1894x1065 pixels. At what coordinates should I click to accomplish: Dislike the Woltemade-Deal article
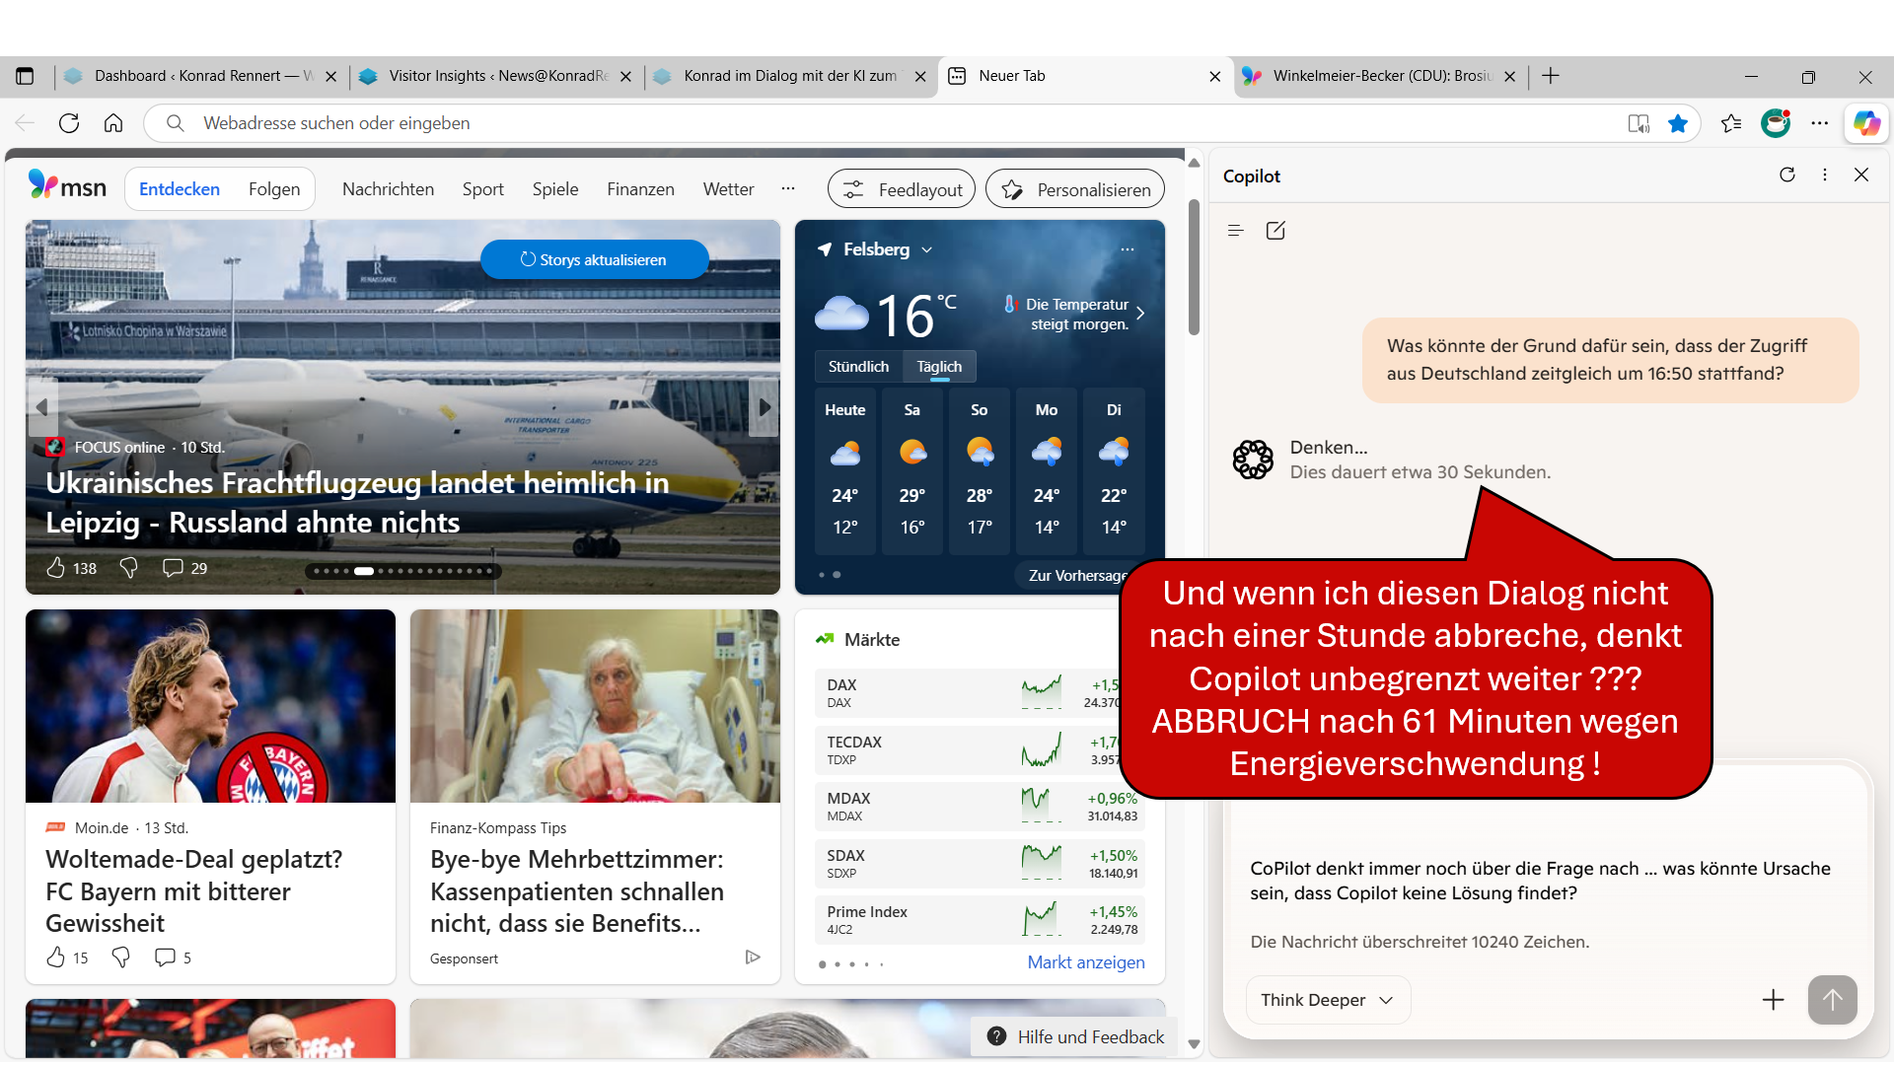121,958
